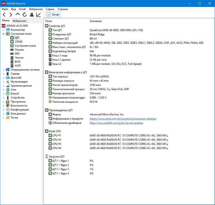215x205 pixels.
Task: Click the Хранение данных drive icon
Action: [x=8, y=86]
